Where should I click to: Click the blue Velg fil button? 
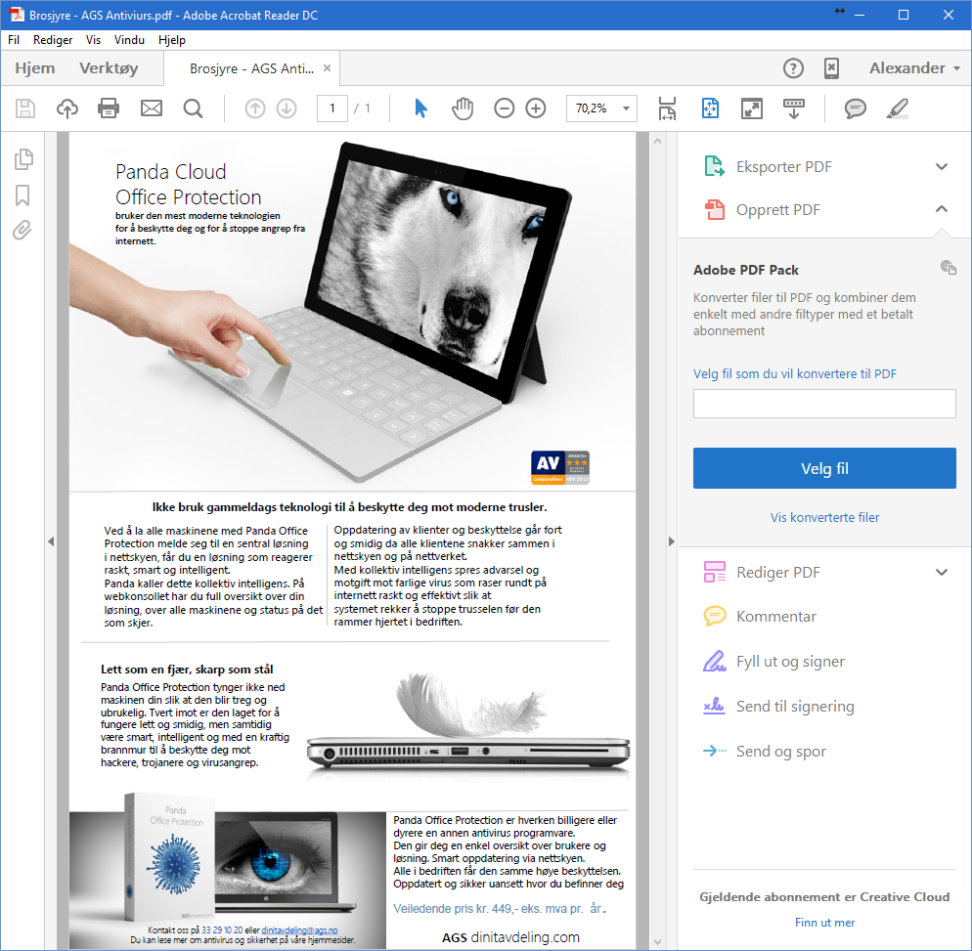point(824,468)
